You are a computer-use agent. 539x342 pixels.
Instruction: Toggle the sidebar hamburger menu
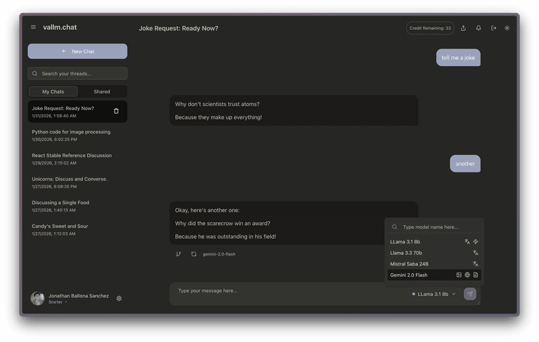point(33,27)
